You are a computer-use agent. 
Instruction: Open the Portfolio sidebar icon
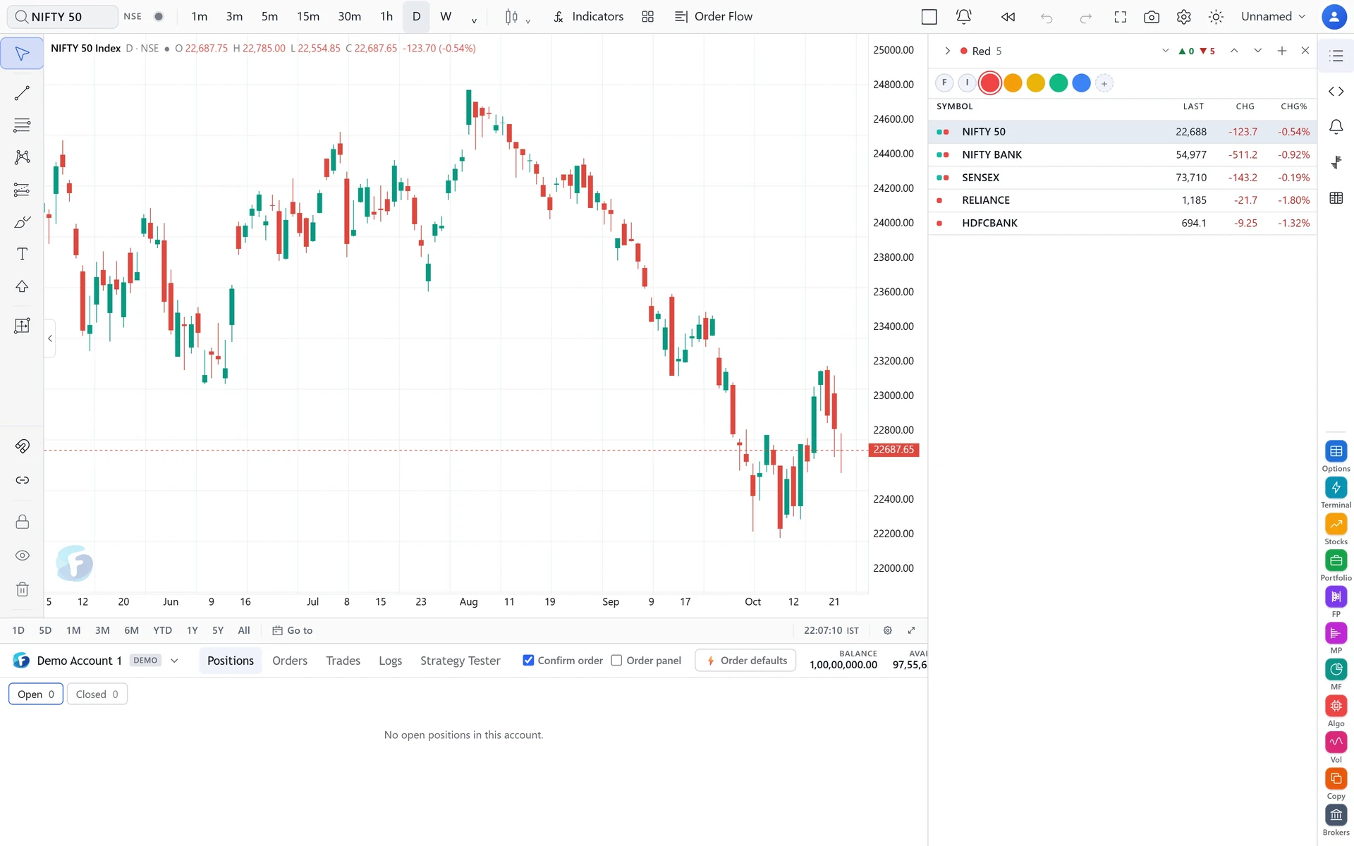[1336, 560]
